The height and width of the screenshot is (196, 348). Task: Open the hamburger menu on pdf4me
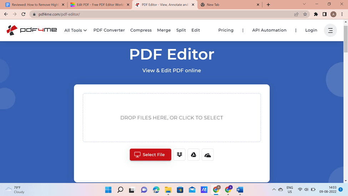330,30
